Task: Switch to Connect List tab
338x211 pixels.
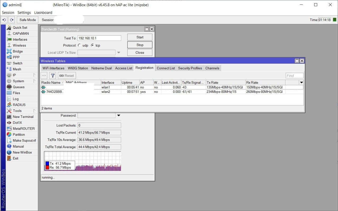Action: (x=166, y=68)
